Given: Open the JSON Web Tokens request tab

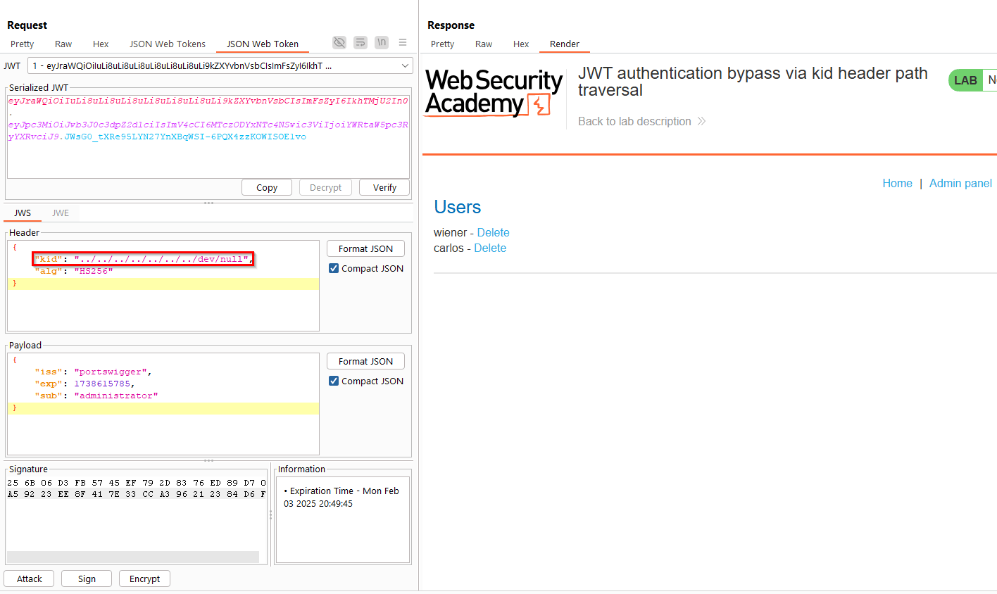Looking at the screenshot, I should point(168,44).
